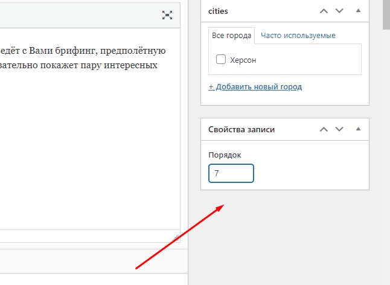Viewport: 390px width, 285px height.
Task: Open the Все города tab
Action: (x=231, y=36)
